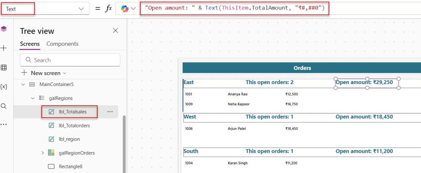This screenshot has width=421, height=173.
Task: Click order number 1006
Action: tap(188, 129)
